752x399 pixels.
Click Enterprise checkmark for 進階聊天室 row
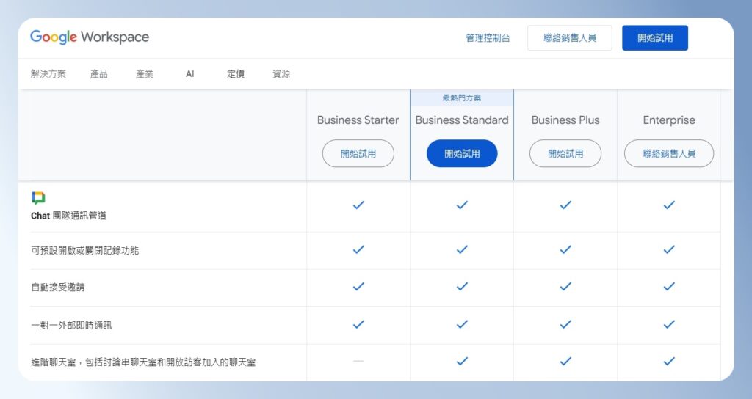click(669, 361)
